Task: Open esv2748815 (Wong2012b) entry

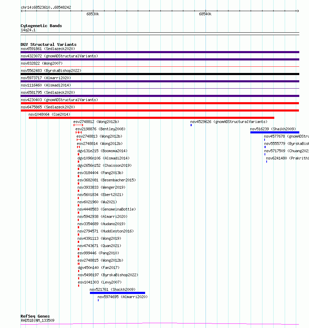Action: (100, 261)
